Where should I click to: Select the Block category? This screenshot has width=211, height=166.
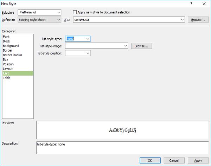(7, 41)
